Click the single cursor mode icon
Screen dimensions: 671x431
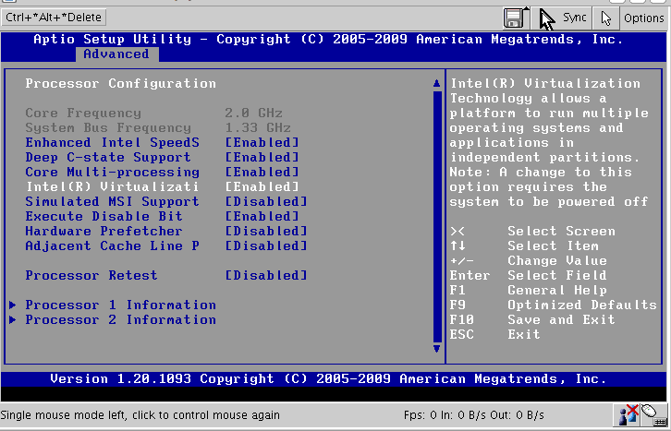606,18
